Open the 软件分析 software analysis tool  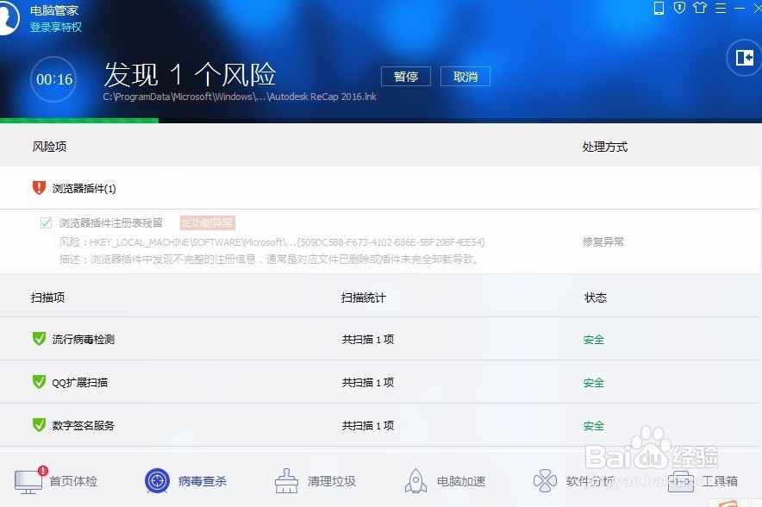pos(545,480)
